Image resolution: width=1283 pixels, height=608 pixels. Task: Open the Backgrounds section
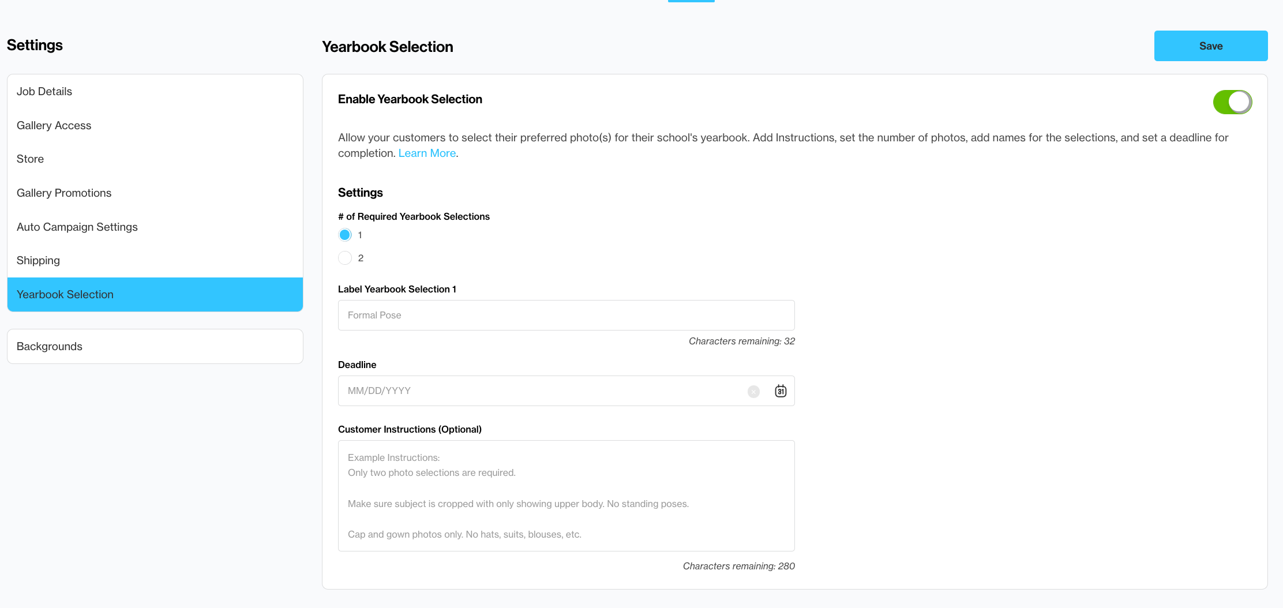point(155,347)
